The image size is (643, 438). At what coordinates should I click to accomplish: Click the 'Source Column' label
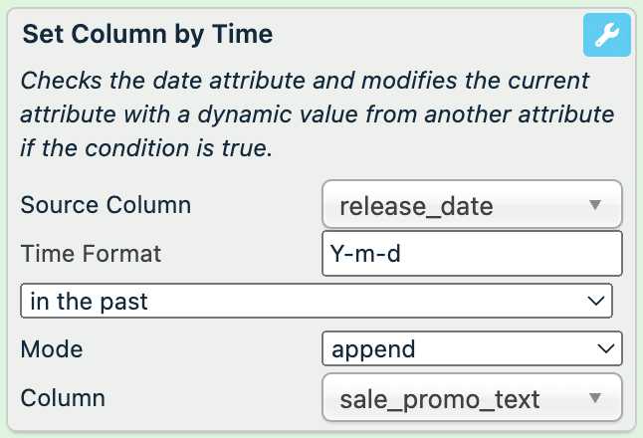106,206
